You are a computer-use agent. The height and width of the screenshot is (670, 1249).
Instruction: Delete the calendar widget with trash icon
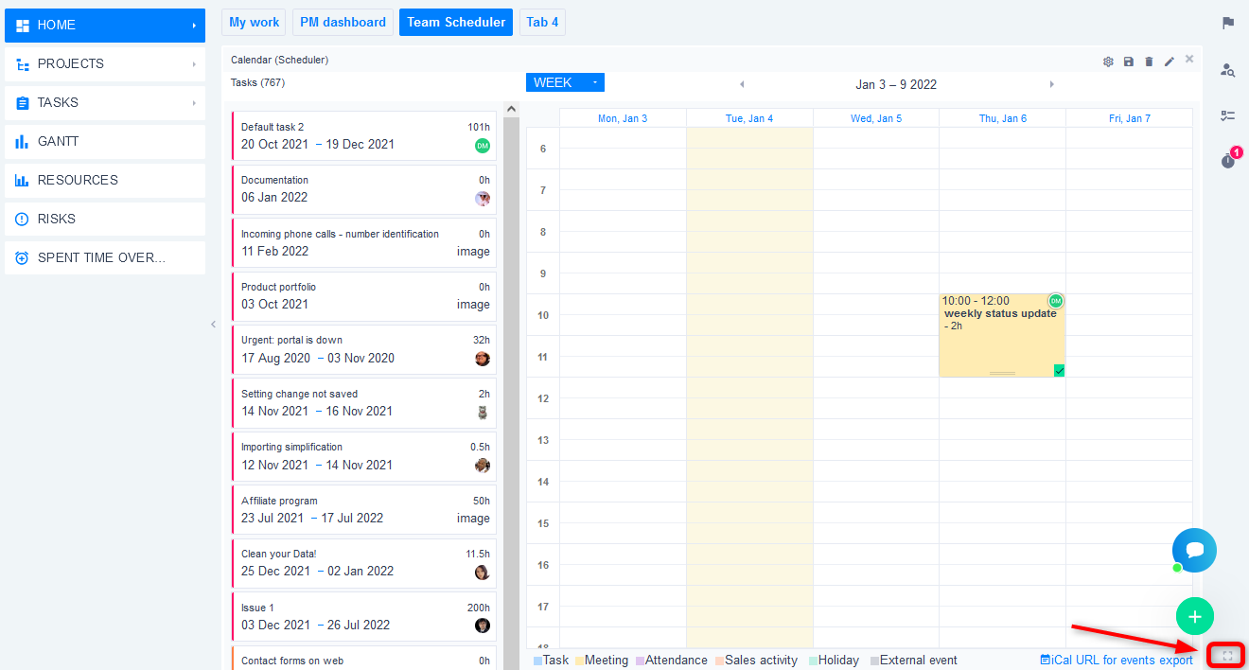tap(1149, 62)
